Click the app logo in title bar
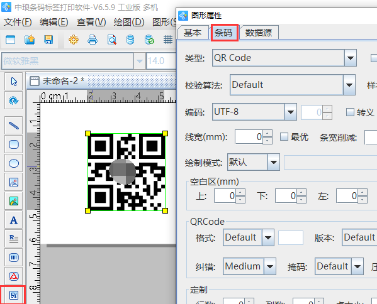Viewport: 377px width, 304px height. pyautogui.click(x=6, y=7)
